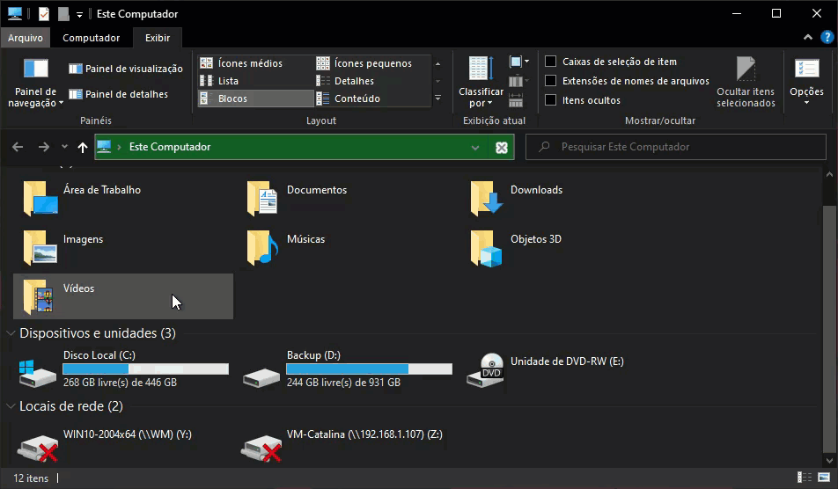Collapse Dispositivos e unidades group

tap(11, 333)
